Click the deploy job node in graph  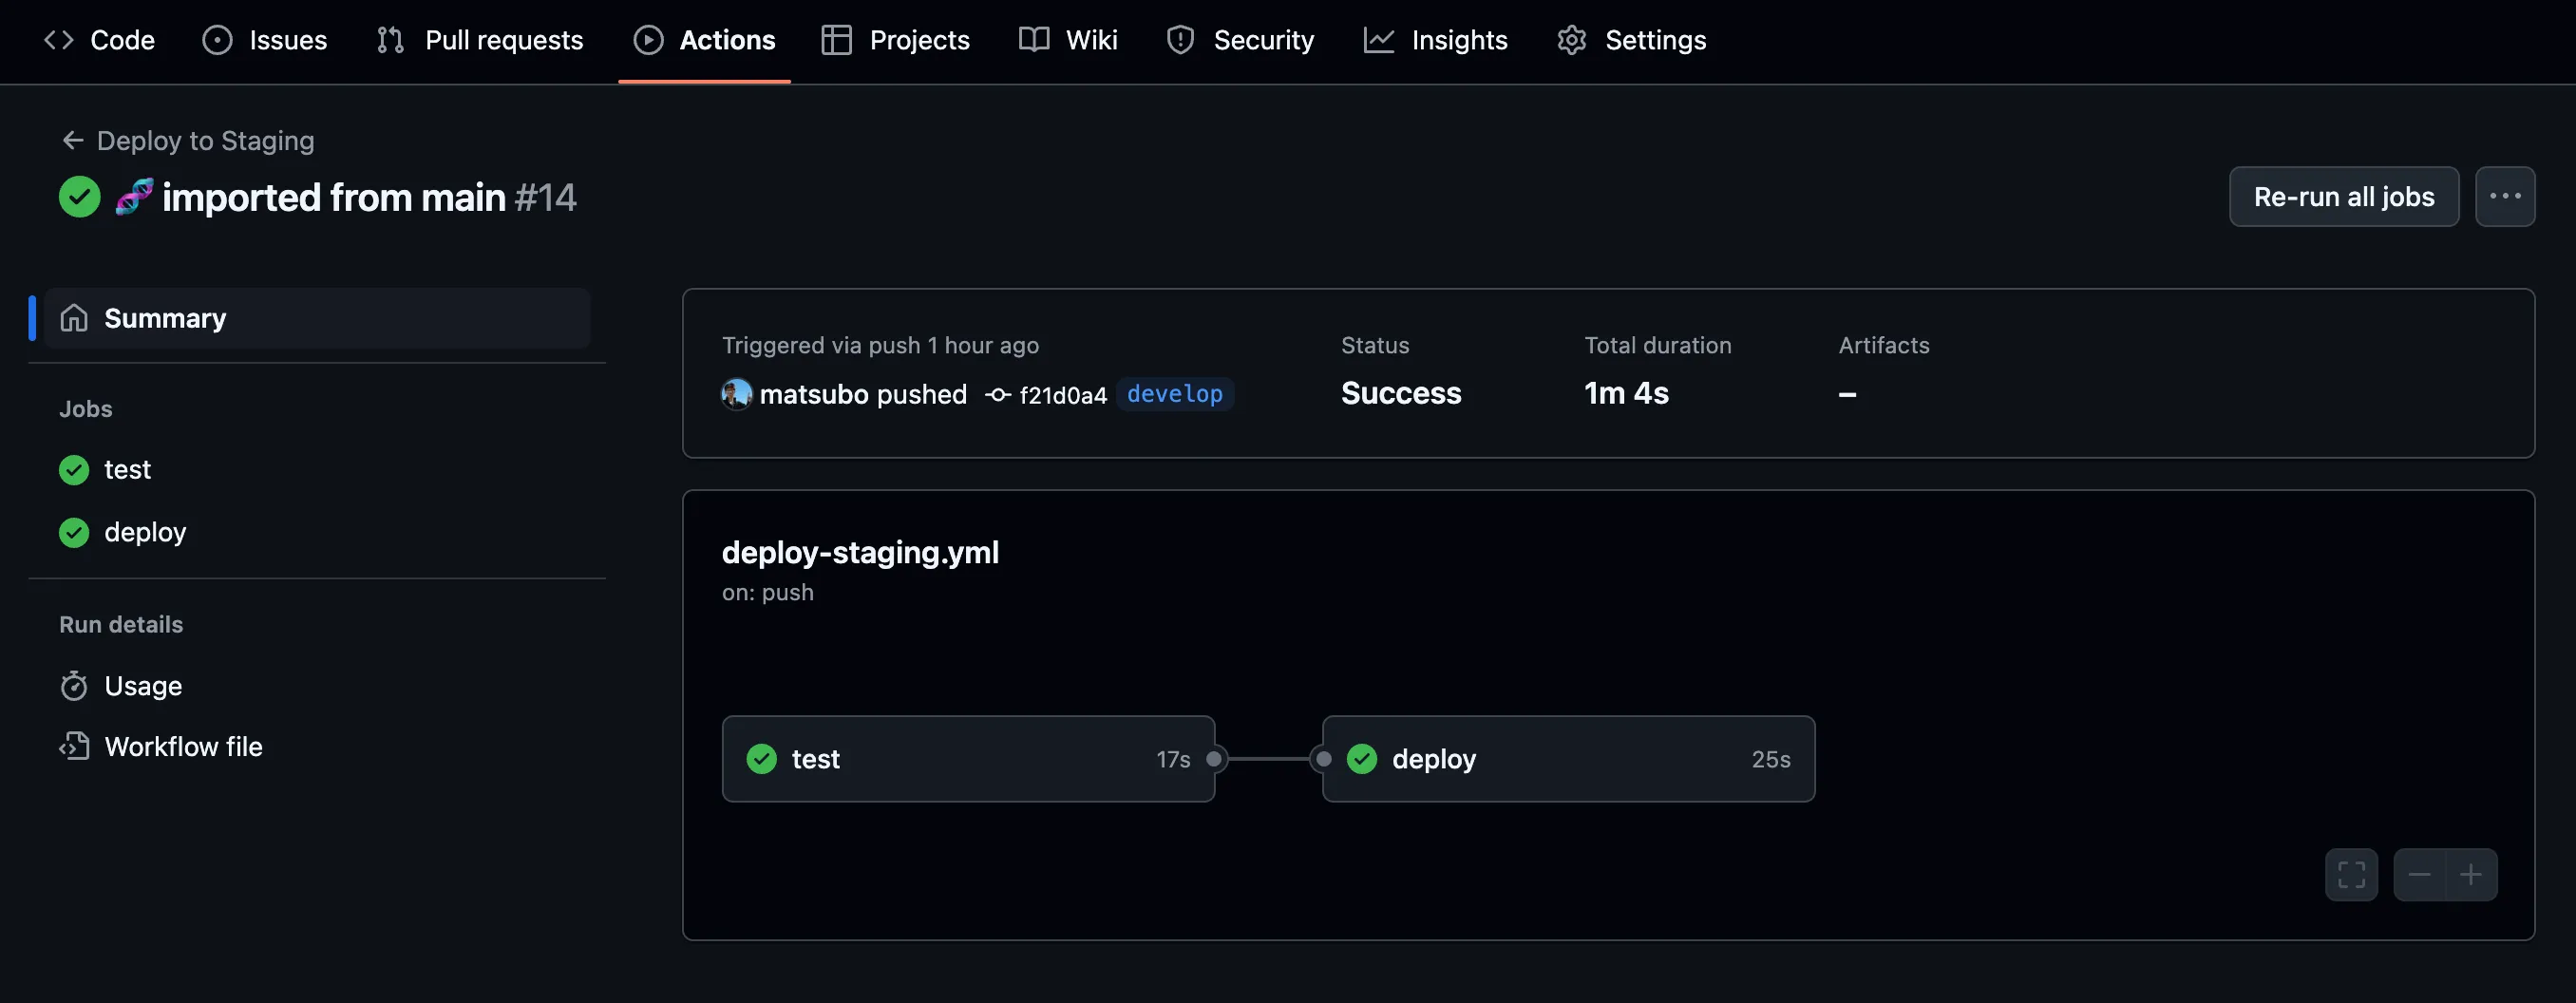pos(1567,759)
